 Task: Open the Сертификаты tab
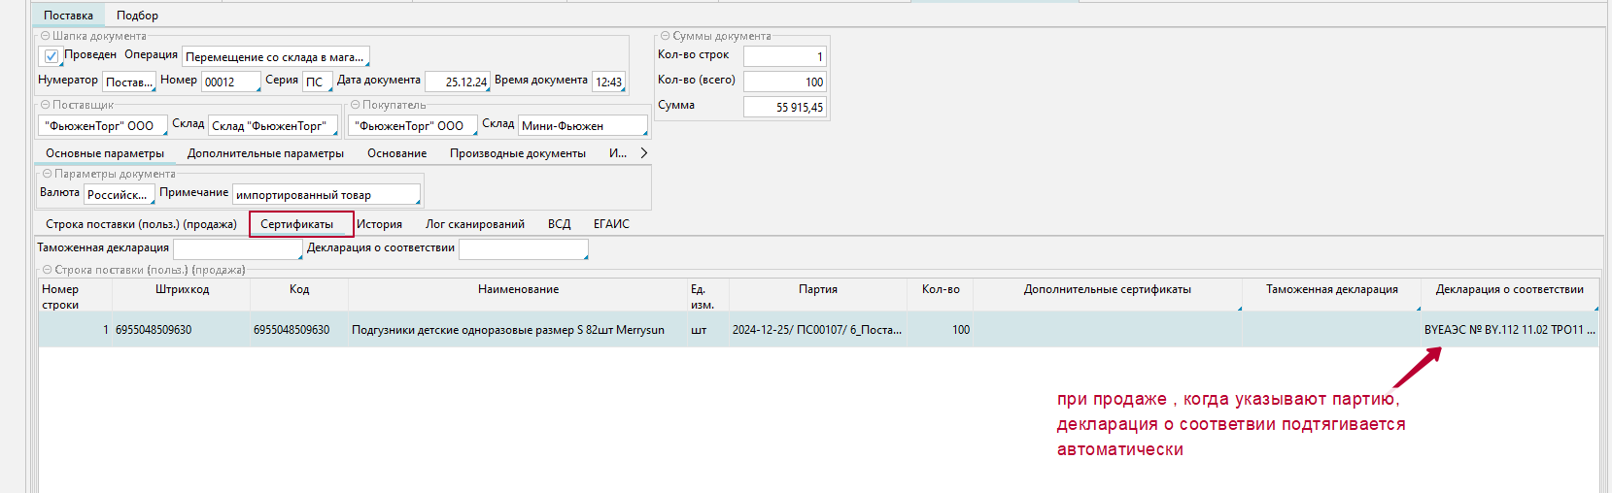[297, 224]
